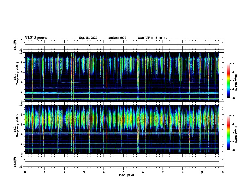Image resolution: width=250 pixels, height=193 pixels.
Task: Click the "4" kHz tick of ch.1 spectrogram
Action: [22, 82]
